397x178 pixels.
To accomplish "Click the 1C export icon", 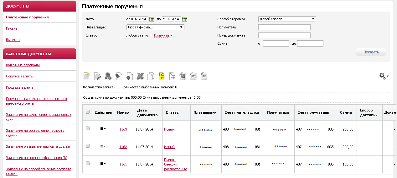I will (x=172, y=76).
